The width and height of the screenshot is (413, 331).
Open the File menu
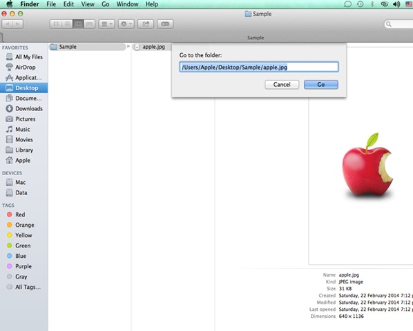(x=51, y=4)
